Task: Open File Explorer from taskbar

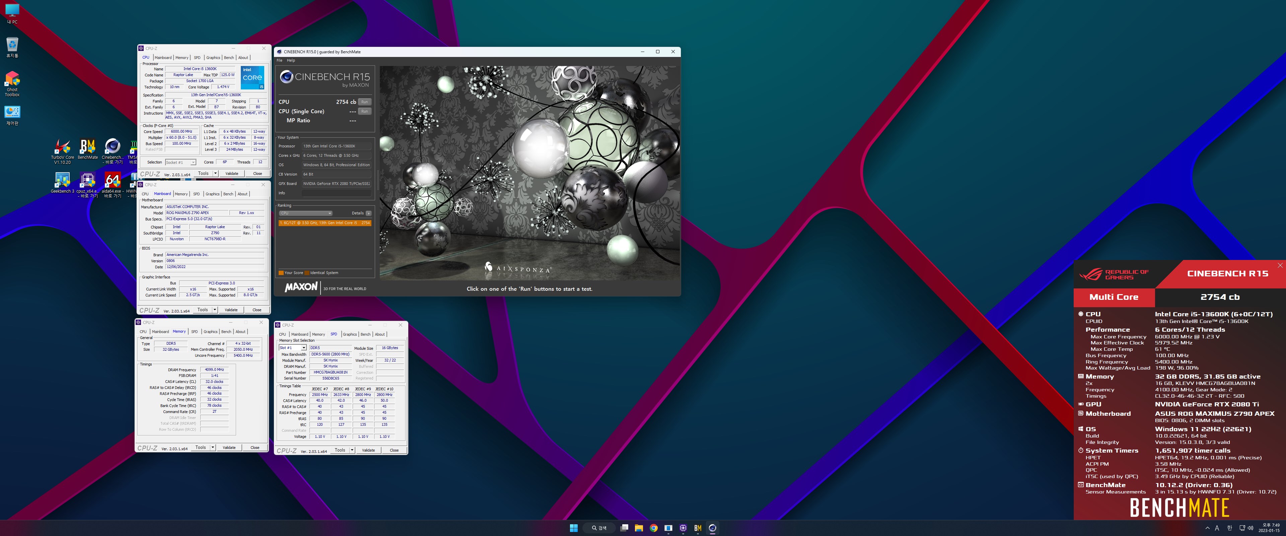Action: tap(639, 528)
